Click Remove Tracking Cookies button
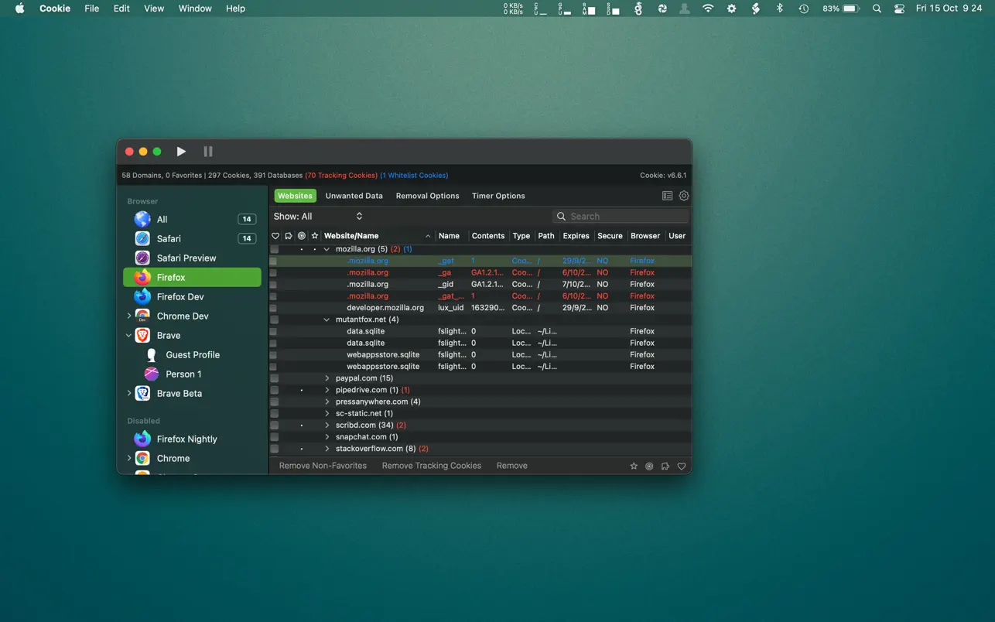995x622 pixels. tap(431, 466)
